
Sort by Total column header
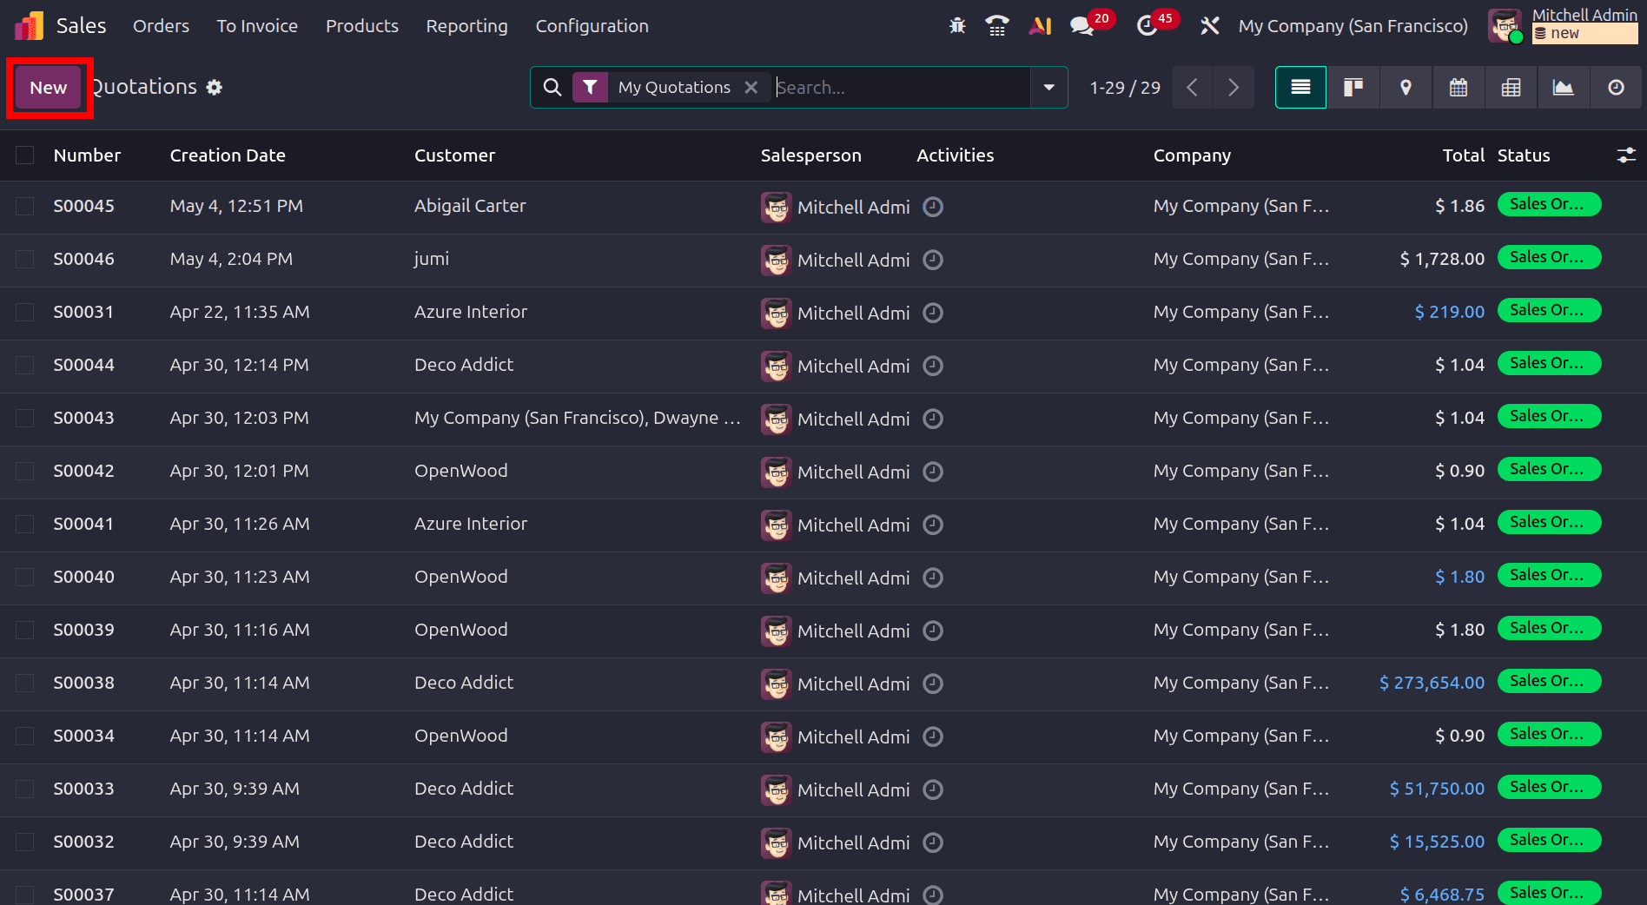1463,155
